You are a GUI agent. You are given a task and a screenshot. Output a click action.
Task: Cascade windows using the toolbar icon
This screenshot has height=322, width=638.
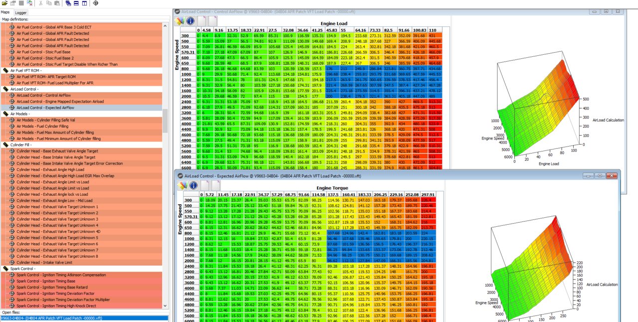[68, 3]
